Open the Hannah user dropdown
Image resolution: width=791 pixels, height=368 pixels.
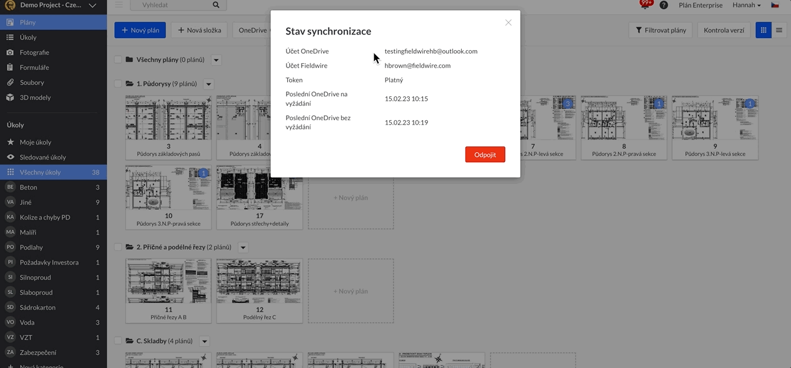pyautogui.click(x=747, y=5)
